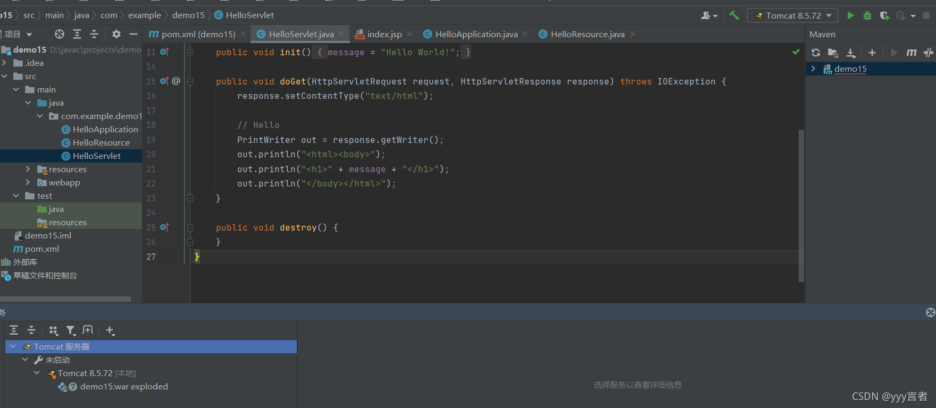Collapse the src folder

pos(4,76)
